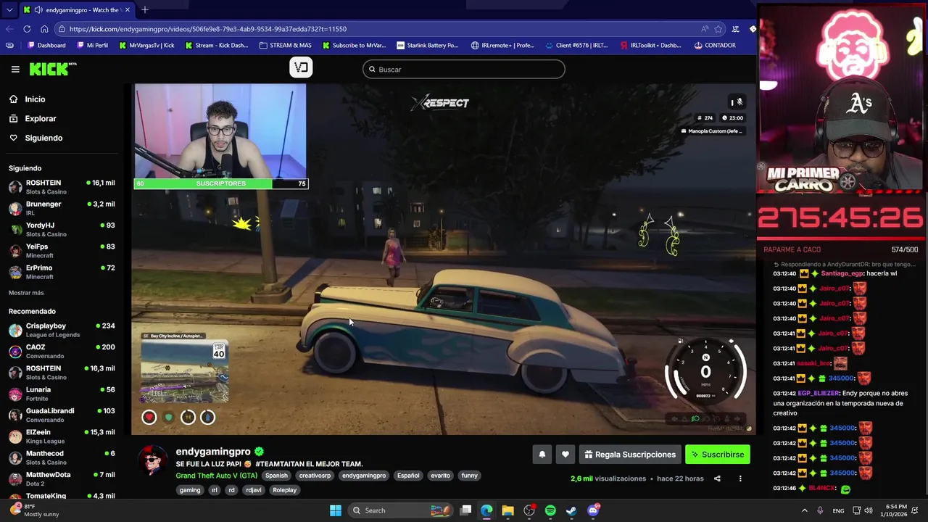Open Grand Theft Auto V (GTA) category

click(x=216, y=476)
